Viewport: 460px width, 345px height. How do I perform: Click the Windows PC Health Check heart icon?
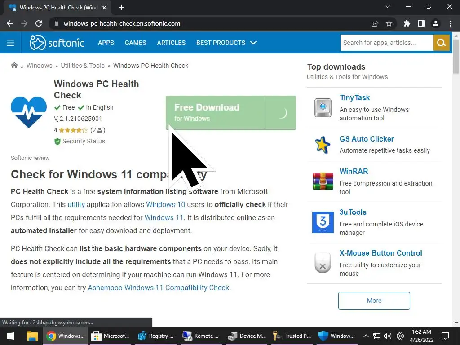coord(29,112)
